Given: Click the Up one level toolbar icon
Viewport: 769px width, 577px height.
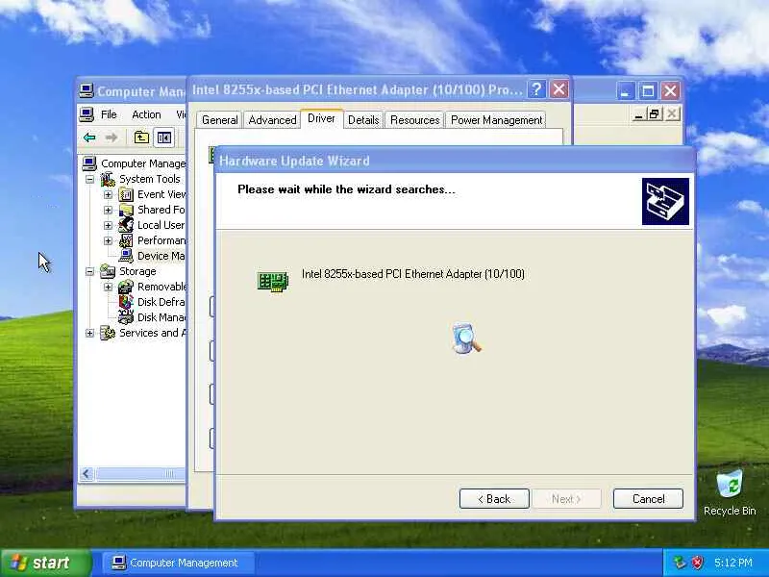Looking at the screenshot, I should tap(141, 138).
